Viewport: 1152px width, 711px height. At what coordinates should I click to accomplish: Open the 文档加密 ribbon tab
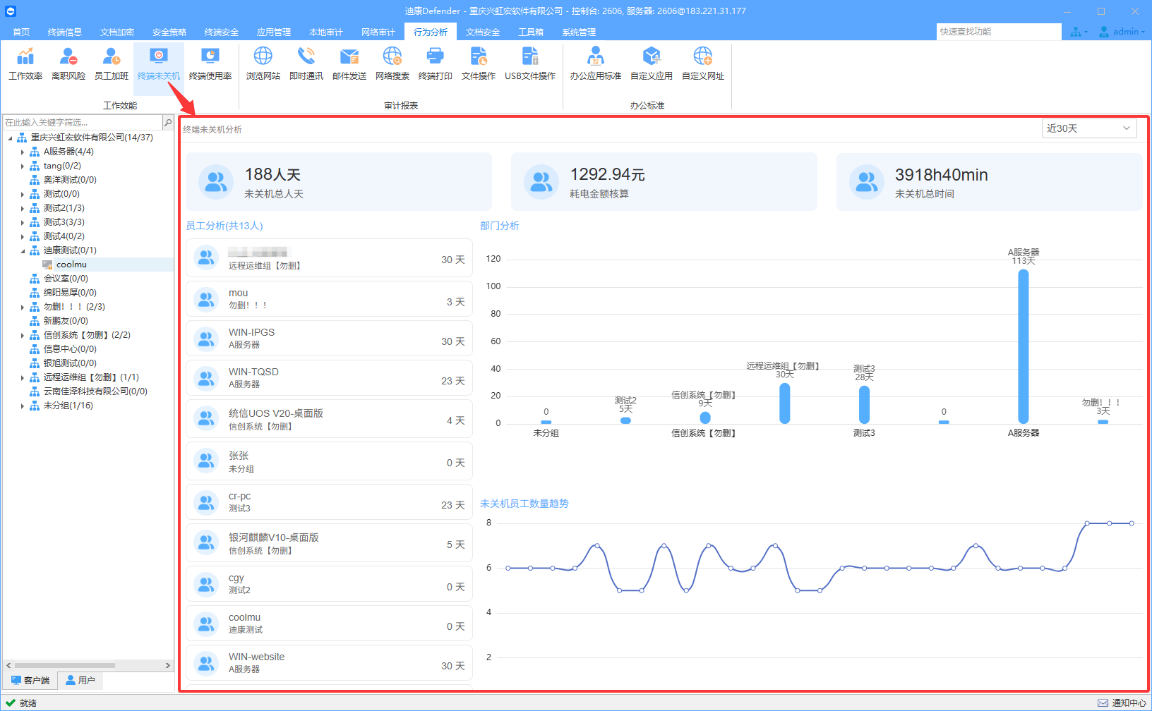pyautogui.click(x=117, y=32)
